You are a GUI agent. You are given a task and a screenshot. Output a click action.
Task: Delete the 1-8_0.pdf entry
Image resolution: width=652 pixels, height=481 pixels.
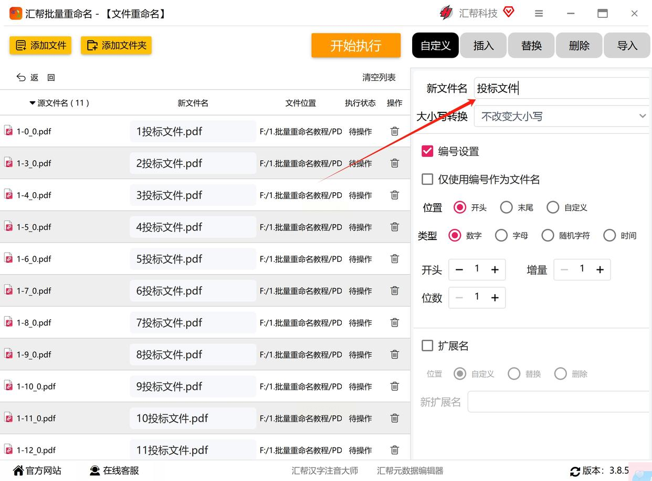tap(395, 322)
